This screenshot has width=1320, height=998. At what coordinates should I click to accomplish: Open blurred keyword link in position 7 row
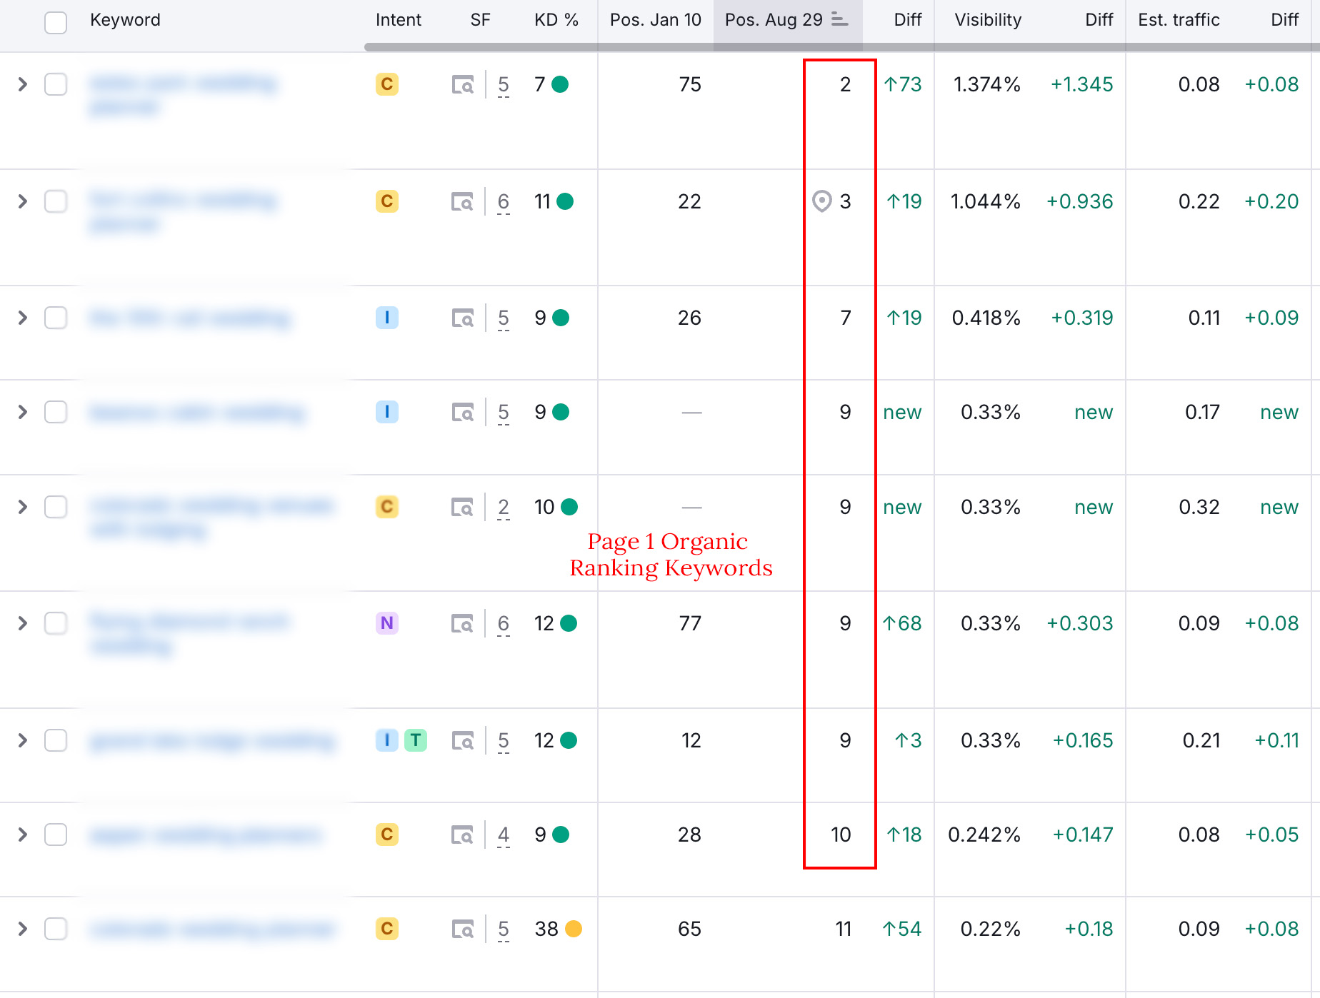pyautogui.click(x=190, y=318)
